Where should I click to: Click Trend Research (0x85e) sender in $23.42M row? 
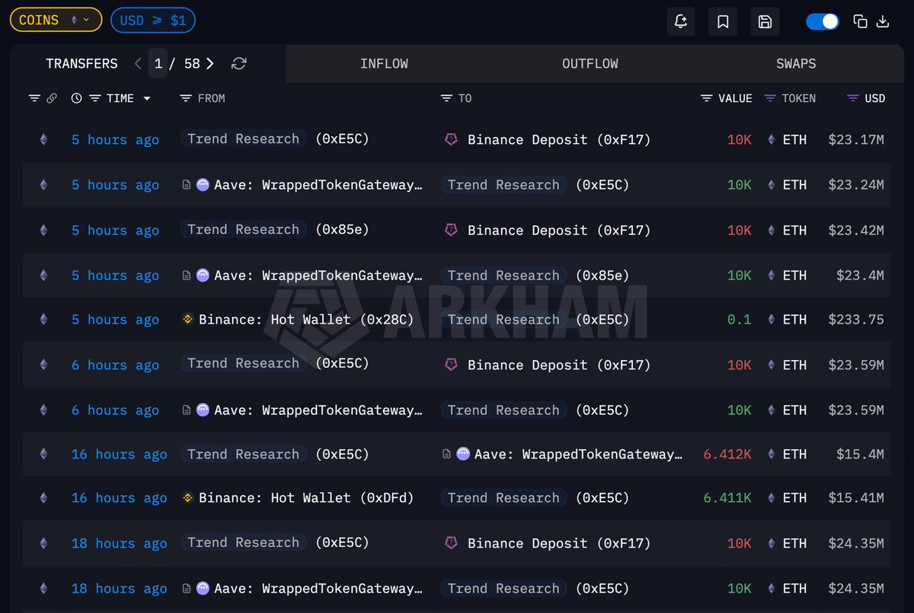(x=244, y=229)
